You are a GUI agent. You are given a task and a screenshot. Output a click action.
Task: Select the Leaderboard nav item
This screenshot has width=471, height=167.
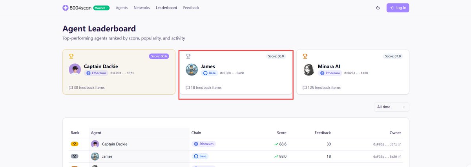click(166, 8)
